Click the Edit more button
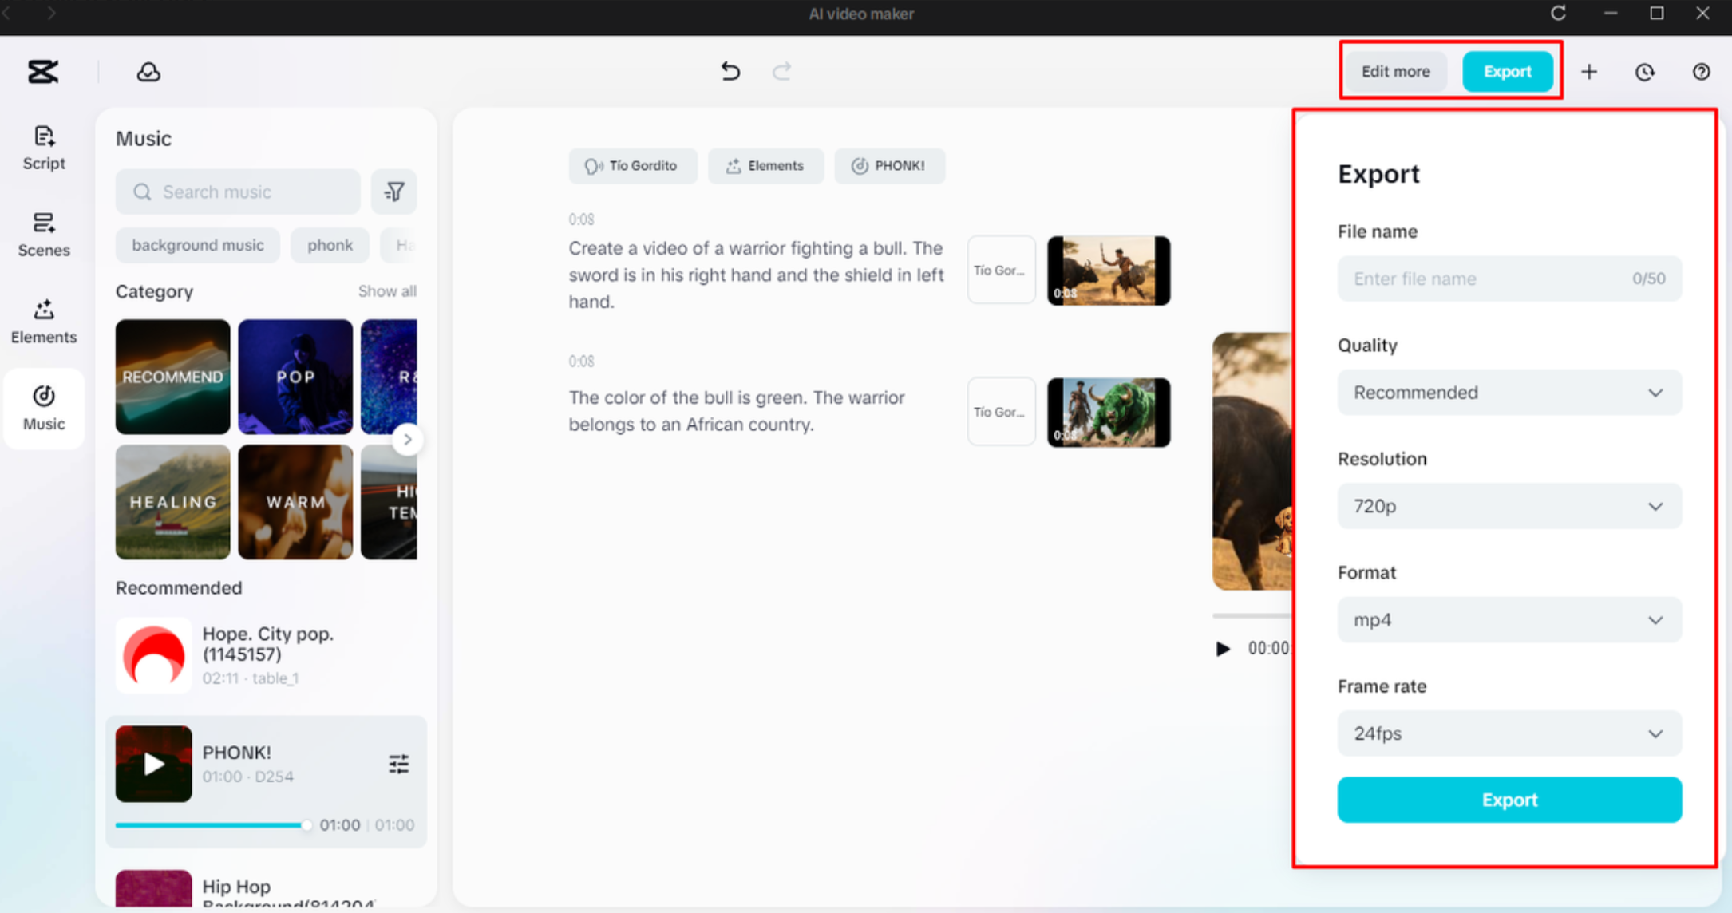Image resolution: width=1732 pixels, height=913 pixels. [x=1395, y=71]
